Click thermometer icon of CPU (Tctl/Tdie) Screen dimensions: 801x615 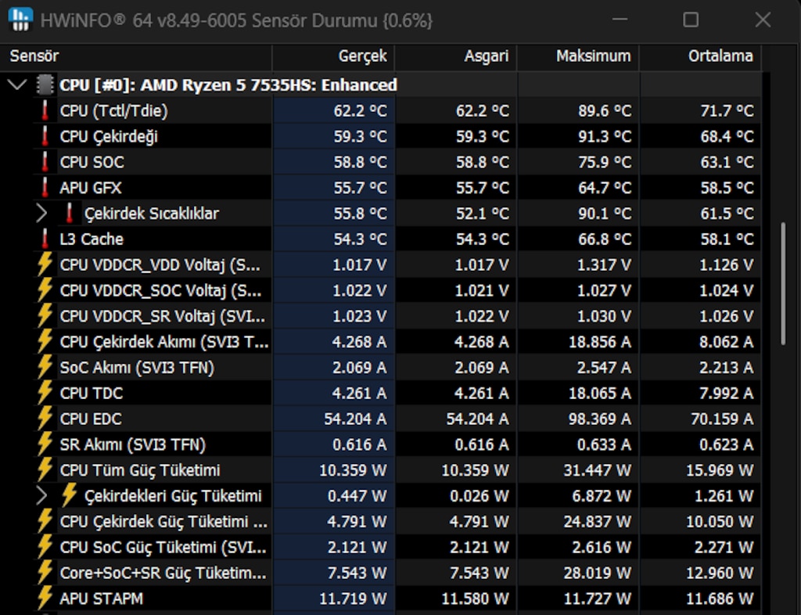point(45,111)
